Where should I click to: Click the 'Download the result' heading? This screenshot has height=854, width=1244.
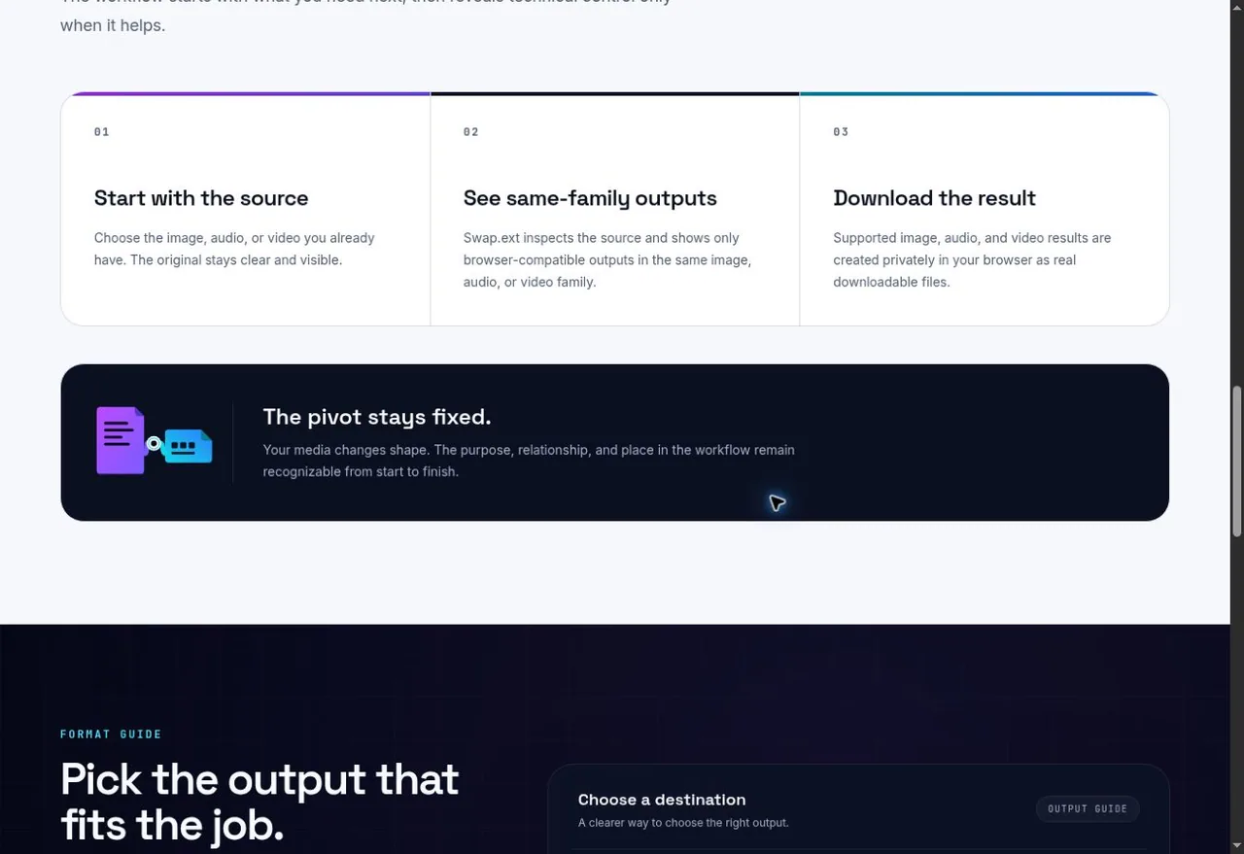(934, 198)
